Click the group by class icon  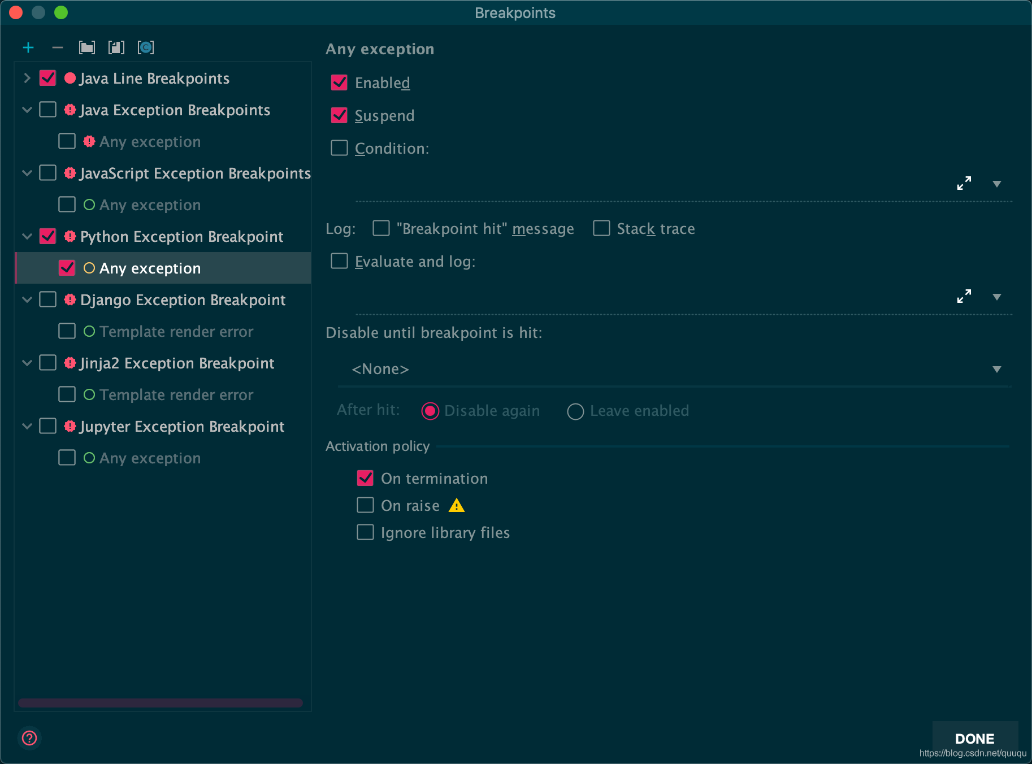tap(146, 47)
